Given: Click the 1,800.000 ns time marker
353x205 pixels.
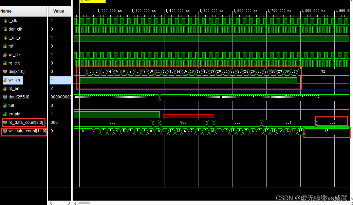Looking at the screenshot, I should pos(313,11).
